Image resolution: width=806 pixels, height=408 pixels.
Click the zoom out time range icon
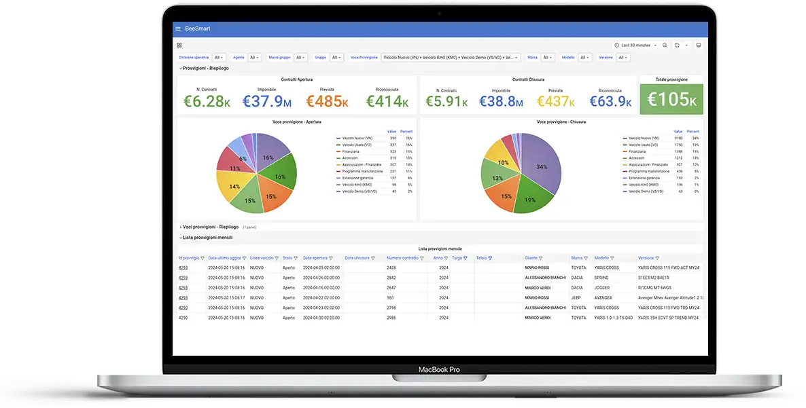coord(665,45)
